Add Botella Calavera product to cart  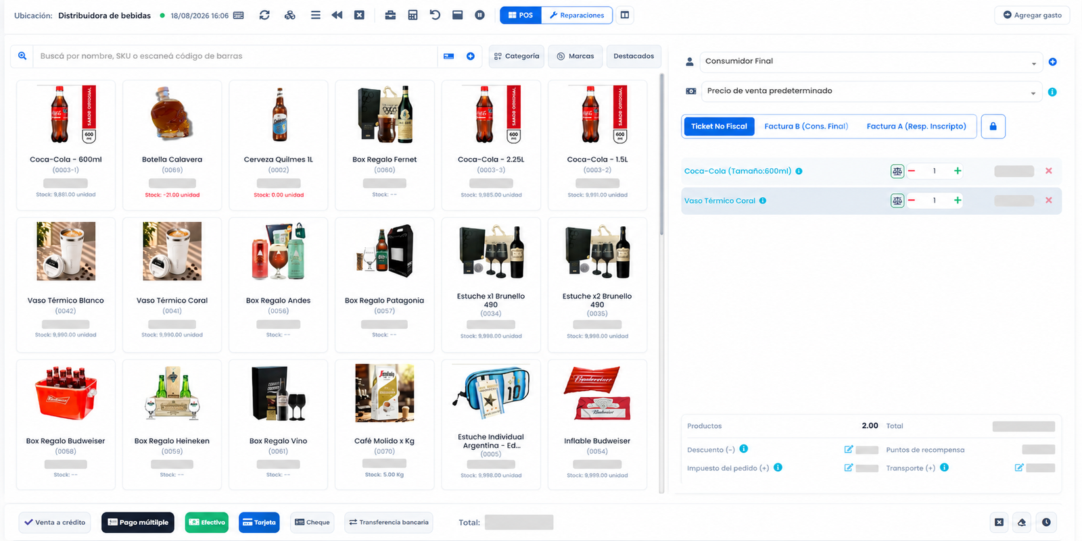tap(172, 145)
